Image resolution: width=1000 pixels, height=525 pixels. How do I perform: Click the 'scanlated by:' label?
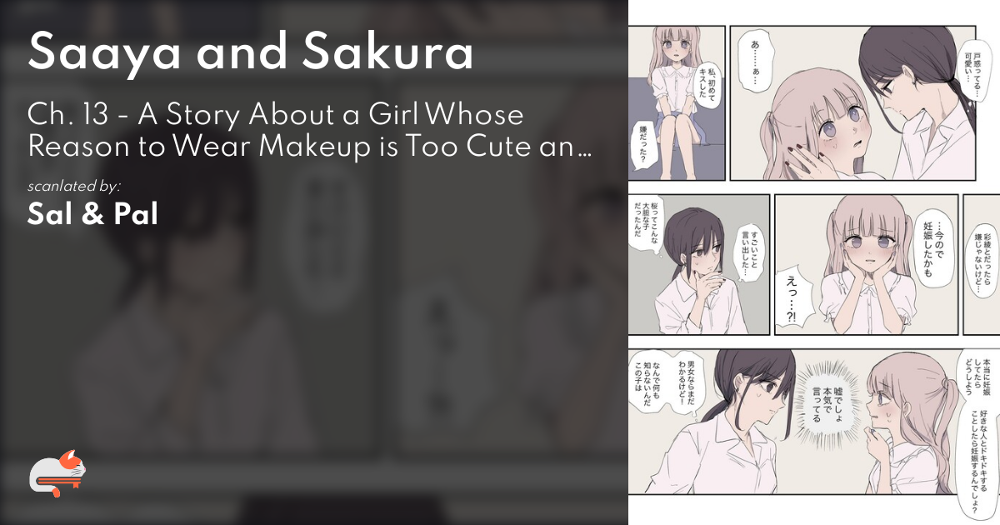pos(73,185)
